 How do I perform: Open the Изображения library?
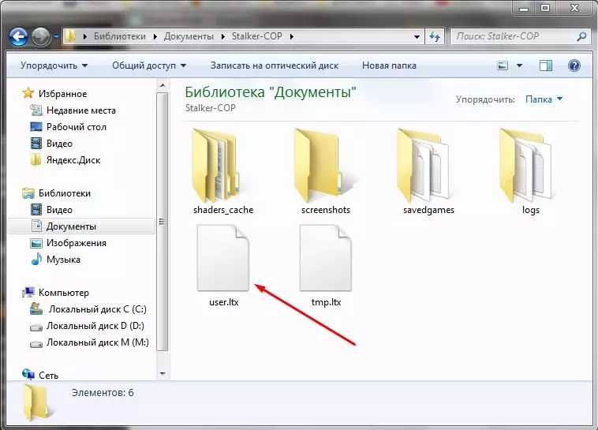[77, 243]
